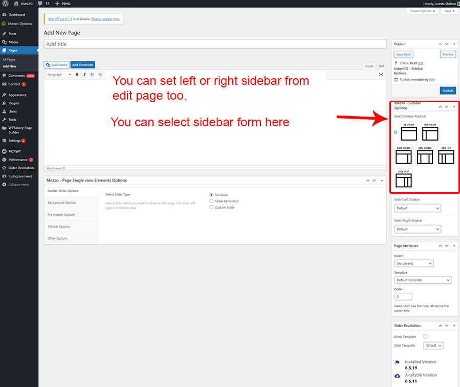This screenshot has width=460, height=387.
Task: Expand the Paragraph format dropdown
Action: (59, 75)
